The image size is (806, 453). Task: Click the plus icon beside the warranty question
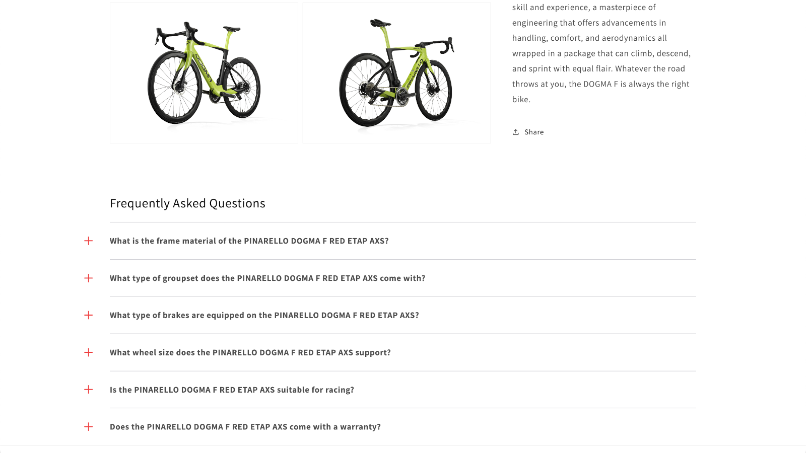[88, 426]
